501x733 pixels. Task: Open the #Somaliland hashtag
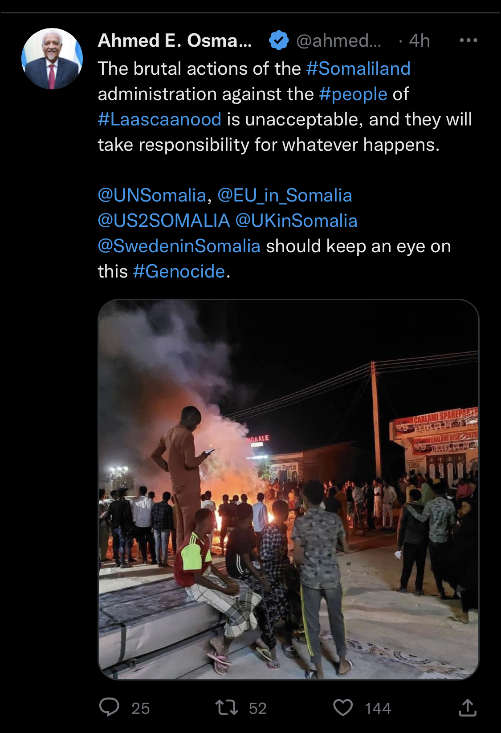(358, 68)
